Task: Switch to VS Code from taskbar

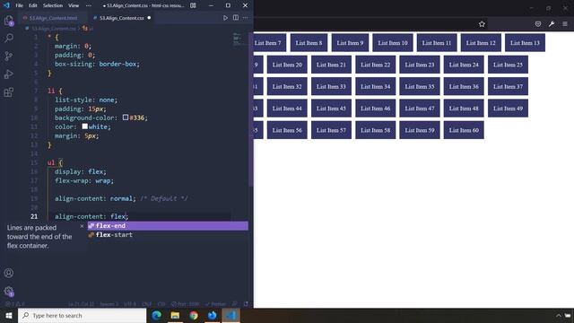Action: coord(230,315)
